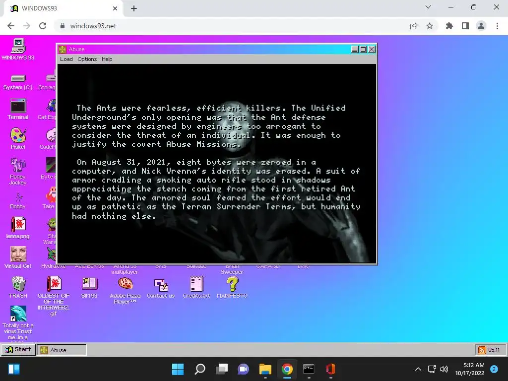Open the Windows 11 Start menu
Image resolution: width=508 pixels, height=381 pixels.
click(178, 369)
